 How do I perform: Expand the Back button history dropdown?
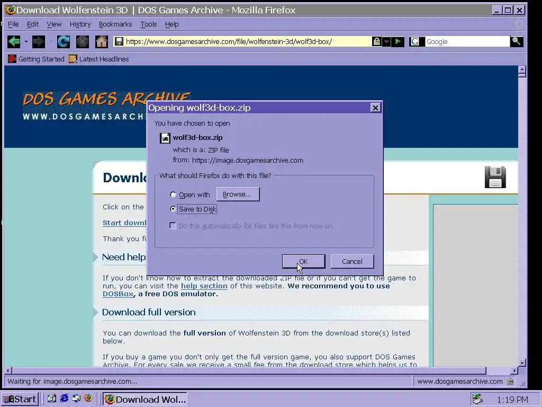(x=26, y=42)
